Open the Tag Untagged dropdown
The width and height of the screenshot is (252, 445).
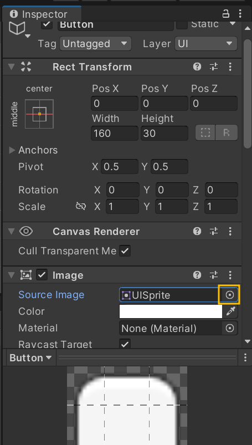[95, 44]
